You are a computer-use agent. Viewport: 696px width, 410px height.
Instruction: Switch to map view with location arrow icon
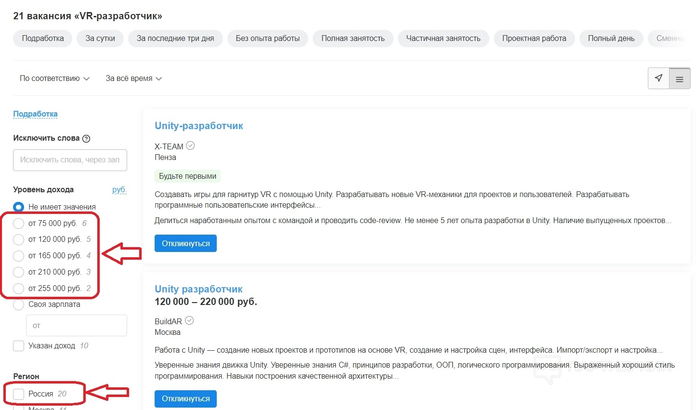[x=658, y=79]
